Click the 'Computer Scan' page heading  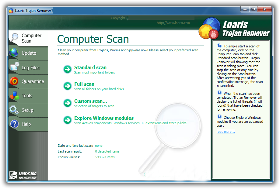[x=93, y=39]
